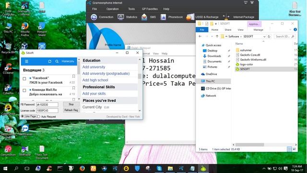Select the Like Page radio button
This screenshot has width=307, height=173.
(23, 116)
